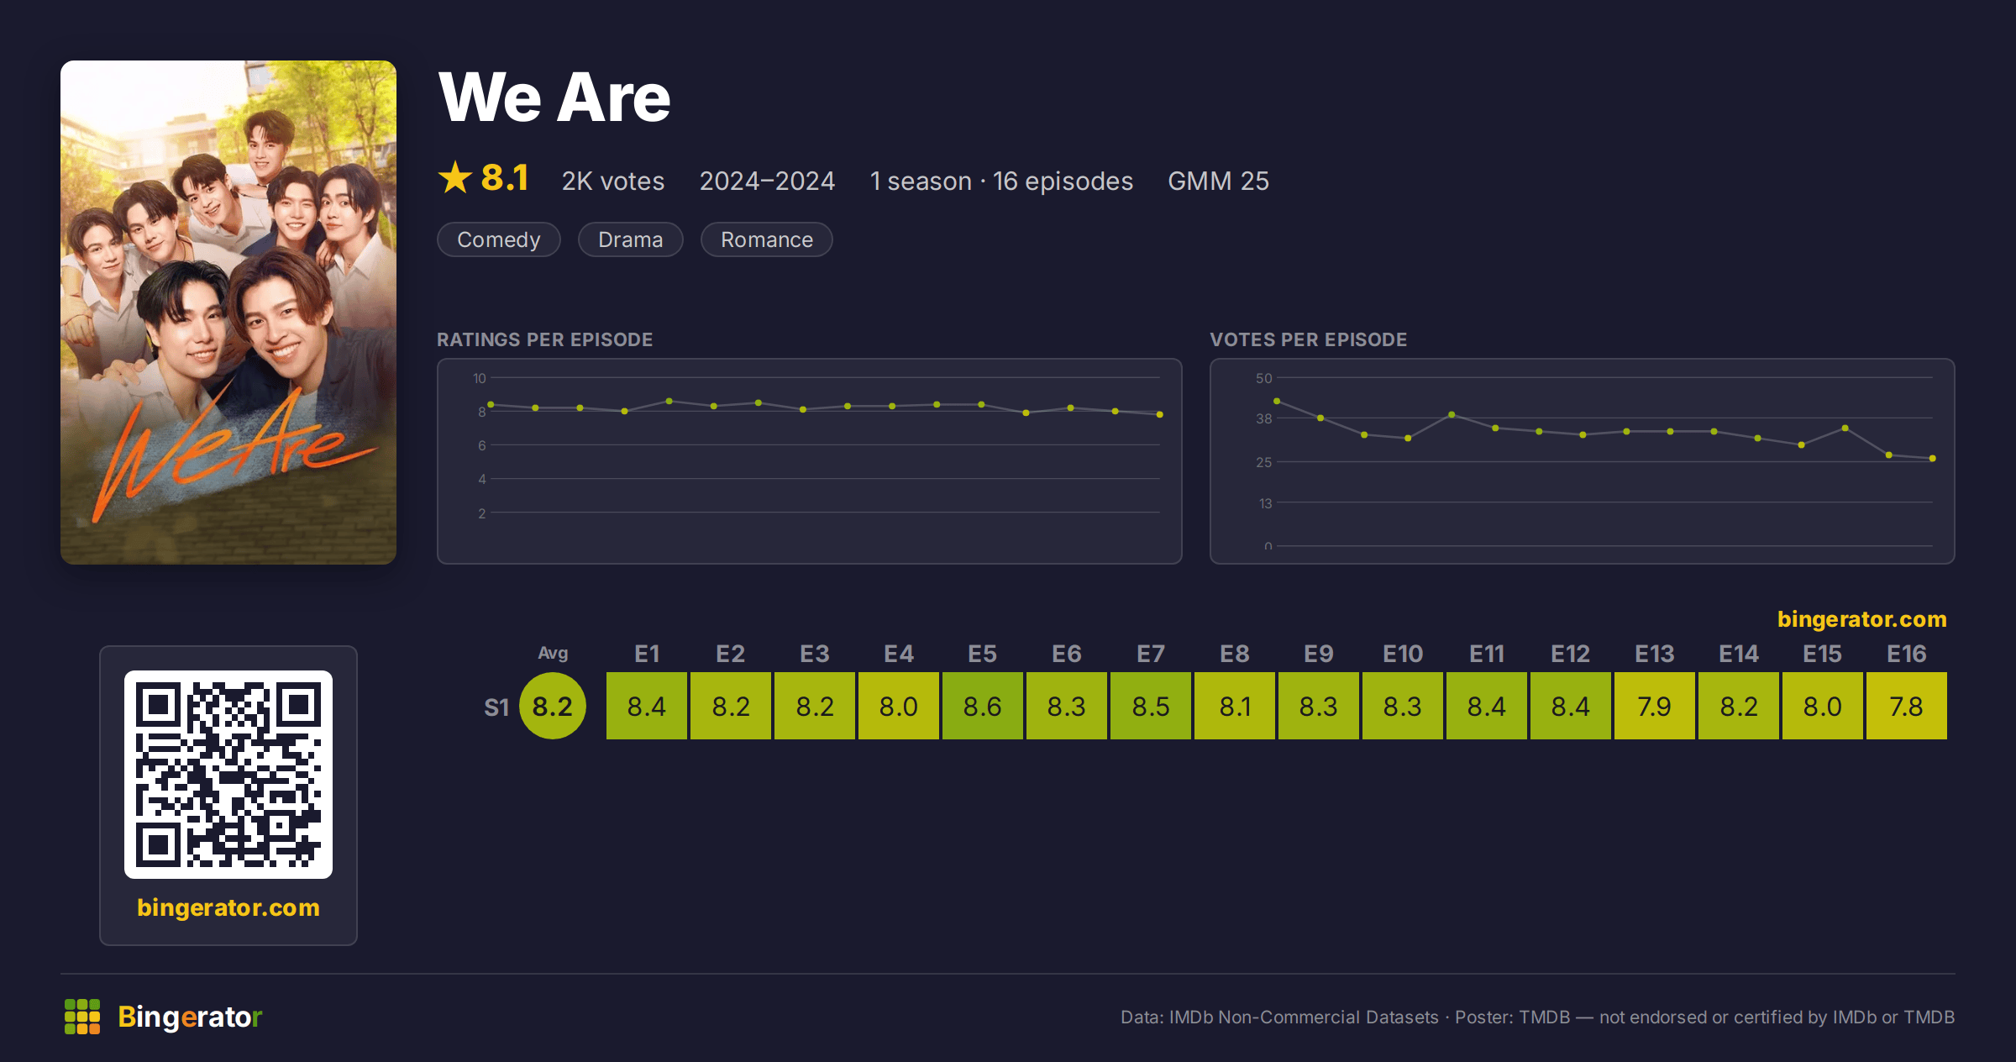Select the Drama genre tag
Viewport: 2016px width, 1062px height.
[x=631, y=239]
